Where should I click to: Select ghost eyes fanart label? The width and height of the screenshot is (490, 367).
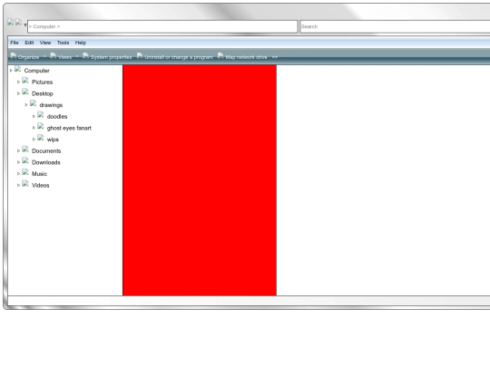click(69, 128)
